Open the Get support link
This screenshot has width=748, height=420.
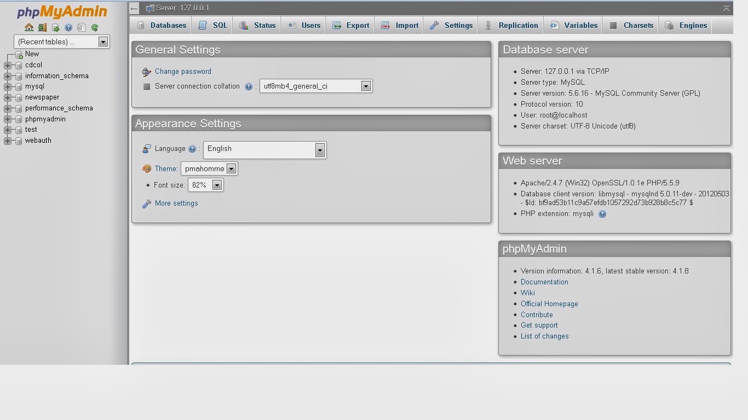[539, 325]
